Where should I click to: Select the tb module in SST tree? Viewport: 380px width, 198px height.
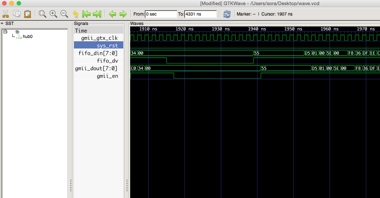click(x=17, y=32)
